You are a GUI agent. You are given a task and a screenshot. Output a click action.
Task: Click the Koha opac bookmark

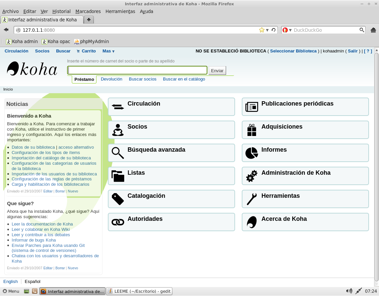[x=56, y=42]
